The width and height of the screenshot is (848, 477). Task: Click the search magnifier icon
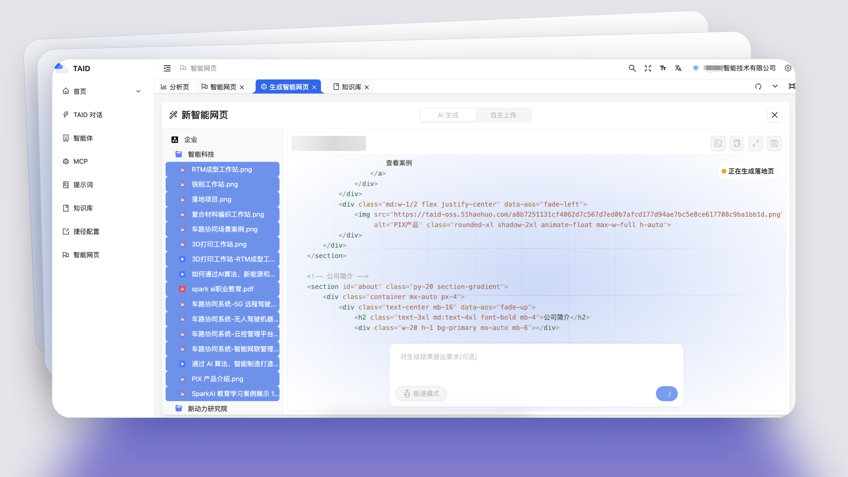632,68
